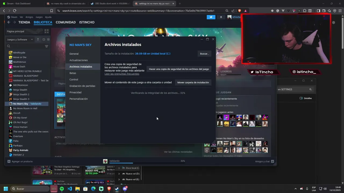Click Hacer una copia de seguridad button
This screenshot has width=344, height=193.
(179, 69)
